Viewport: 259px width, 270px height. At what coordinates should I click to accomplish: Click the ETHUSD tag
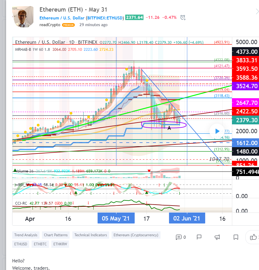pyautogui.click(x=21, y=244)
